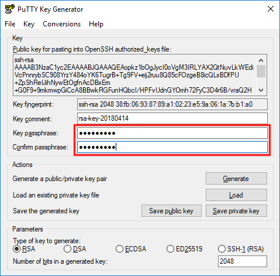Click the public key box scroll up arrow

pyautogui.click(x=261, y=60)
